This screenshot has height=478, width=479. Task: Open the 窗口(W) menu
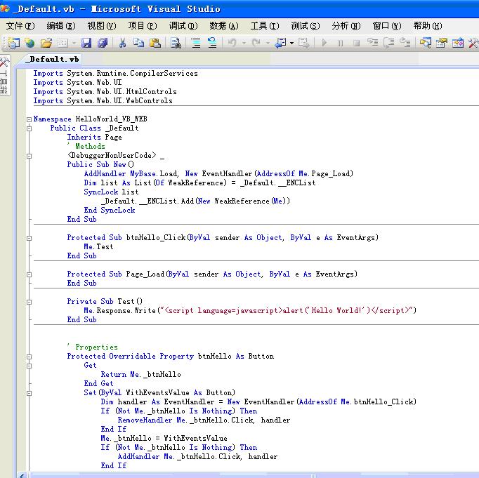click(387, 26)
